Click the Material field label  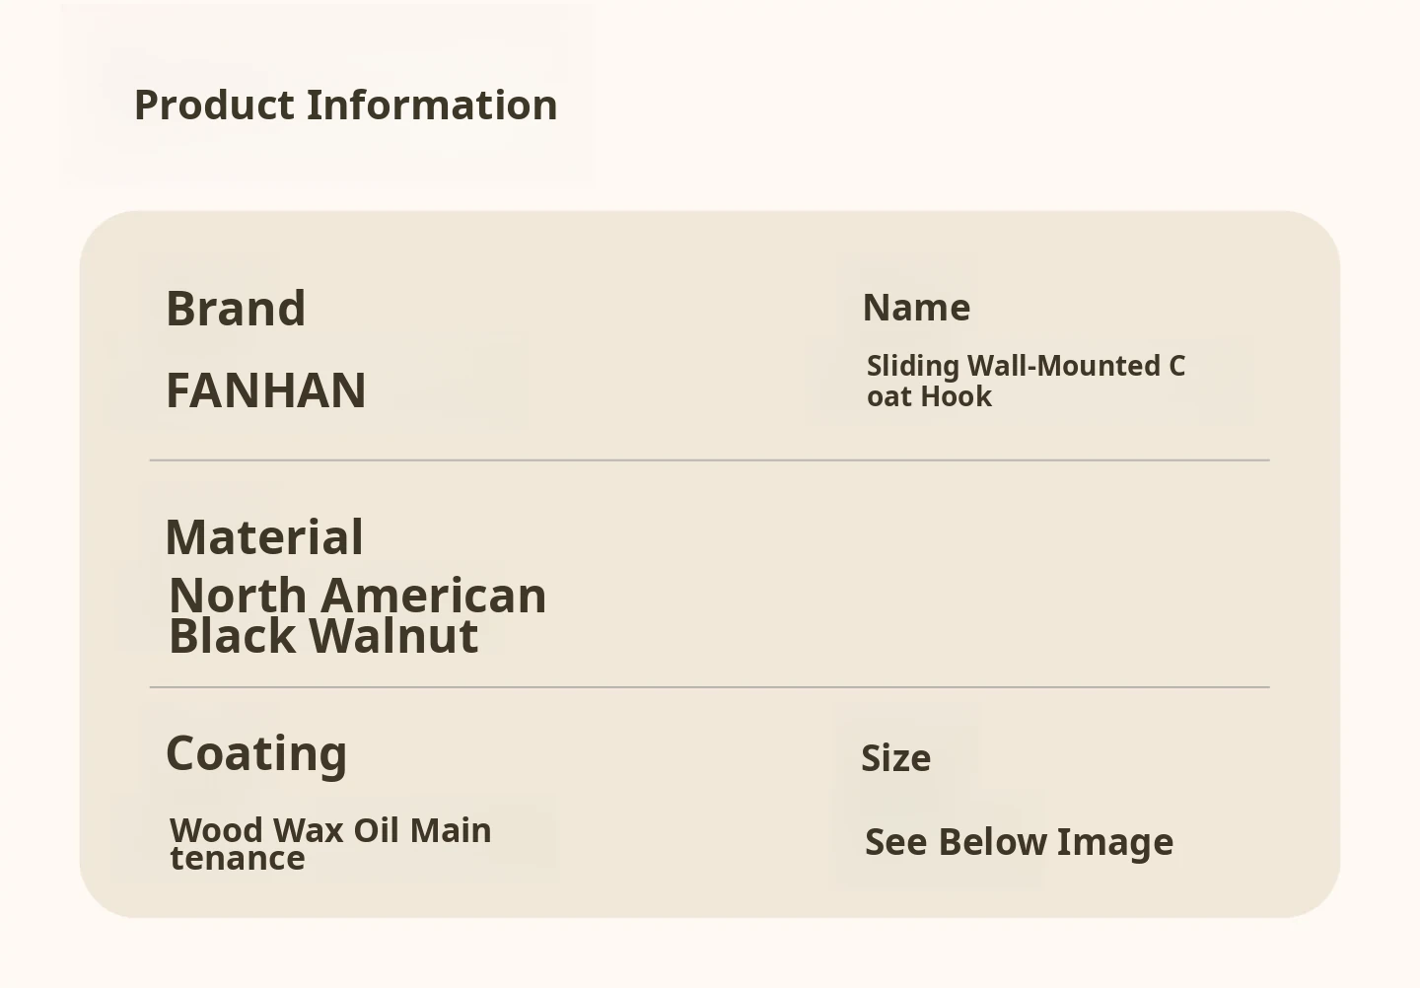pos(264,537)
